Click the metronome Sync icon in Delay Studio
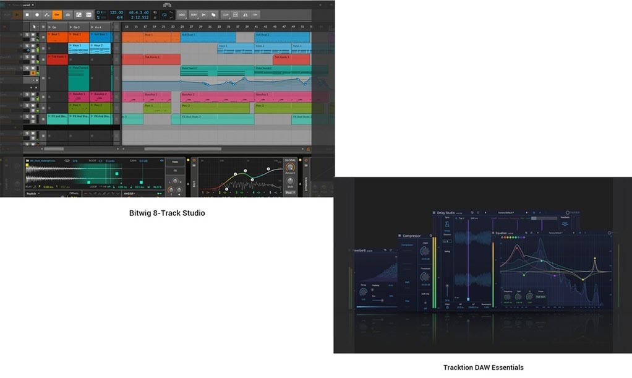The width and height of the screenshot is (632, 378). pos(447,225)
